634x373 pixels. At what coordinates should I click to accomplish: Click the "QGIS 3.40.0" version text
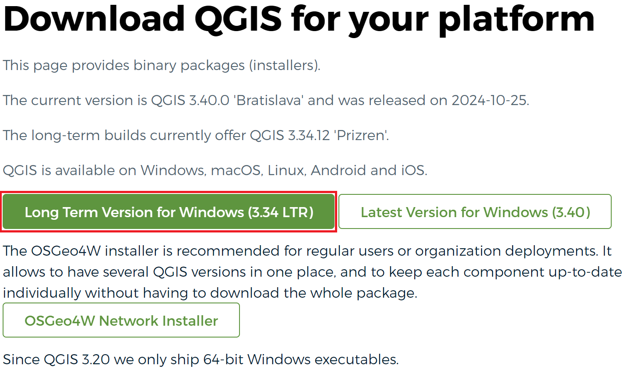pyautogui.click(x=190, y=100)
